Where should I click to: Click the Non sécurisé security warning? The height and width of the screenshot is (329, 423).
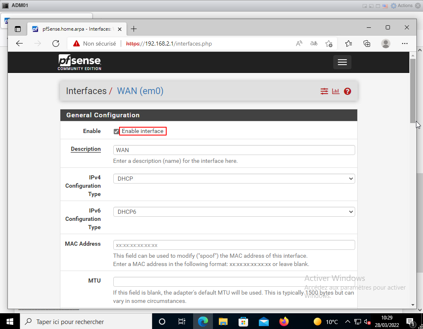[95, 44]
